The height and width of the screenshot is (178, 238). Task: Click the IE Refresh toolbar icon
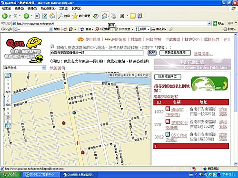coord(45,16)
